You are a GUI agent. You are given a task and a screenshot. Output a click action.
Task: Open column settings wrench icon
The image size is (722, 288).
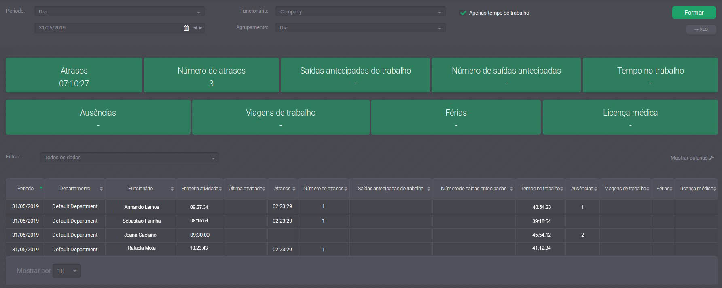coord(711,158)
